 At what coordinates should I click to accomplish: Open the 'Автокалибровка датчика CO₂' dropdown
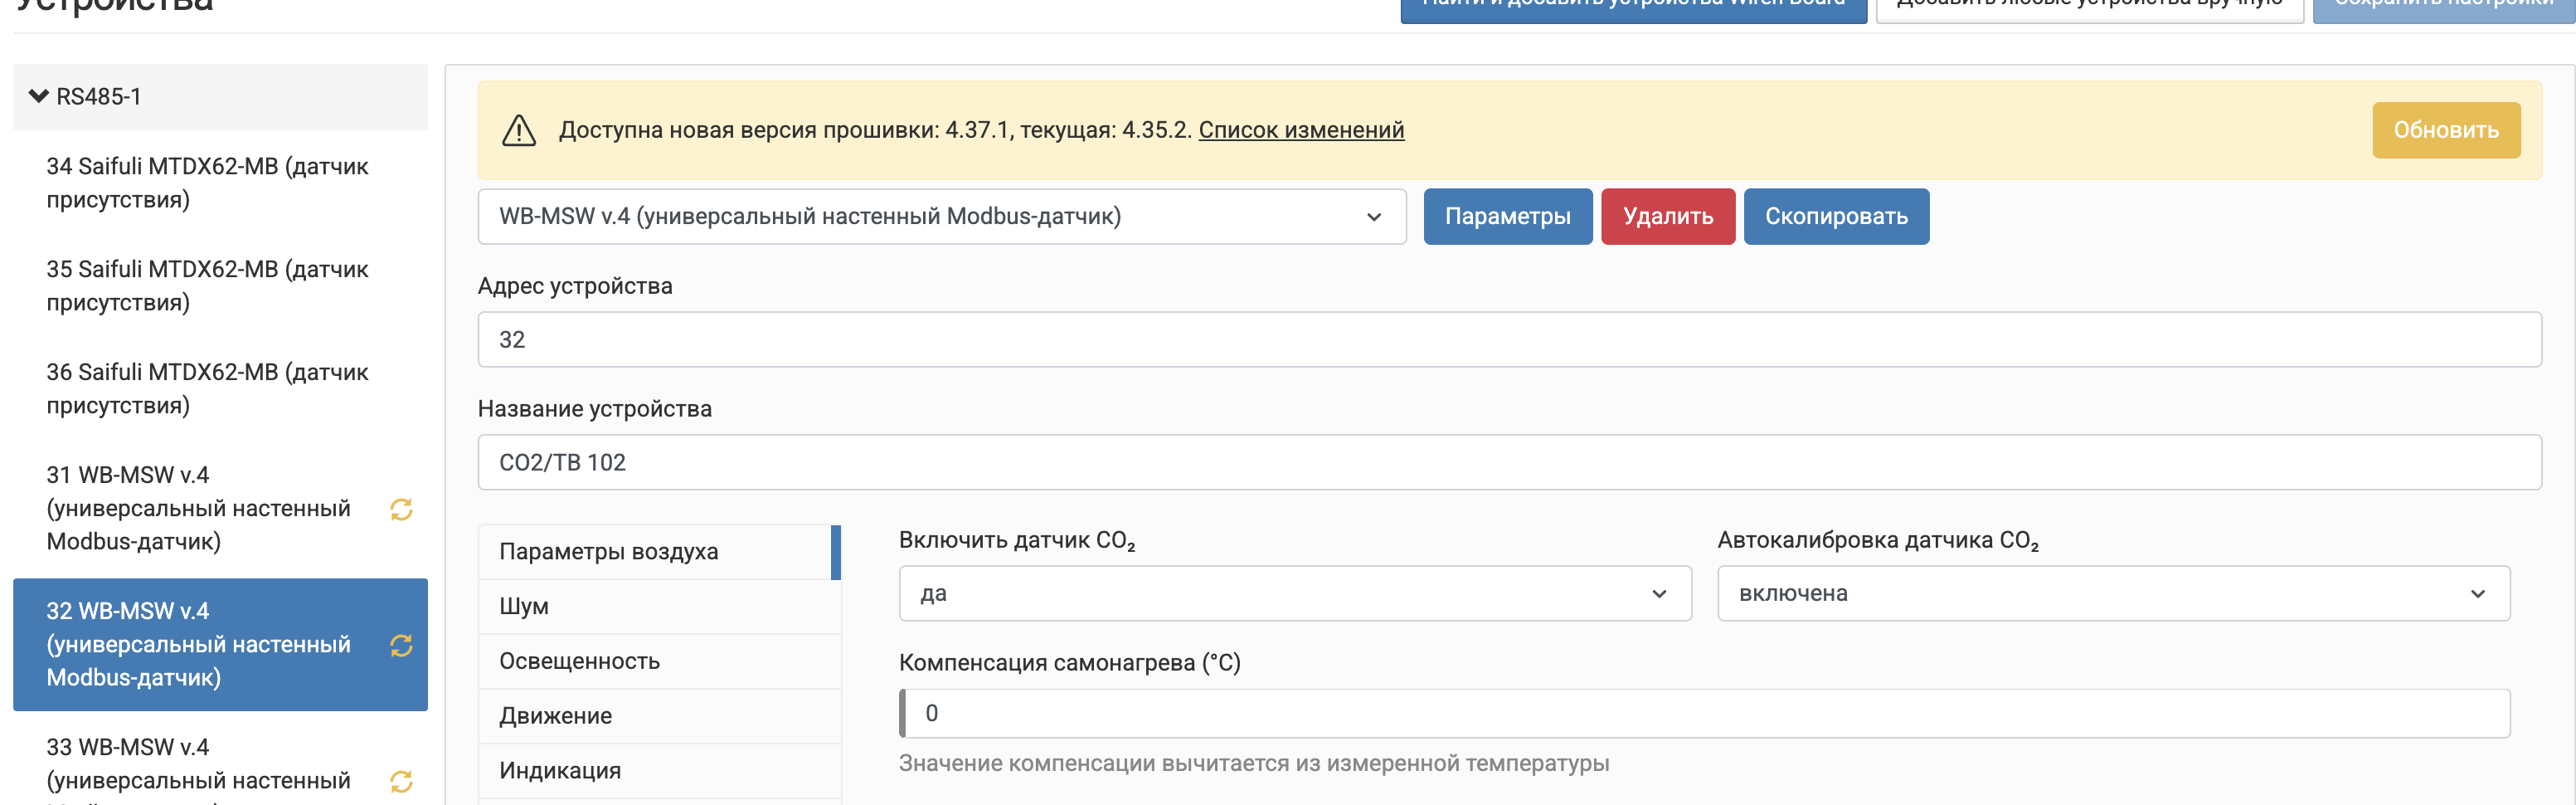coord(2113,593)
